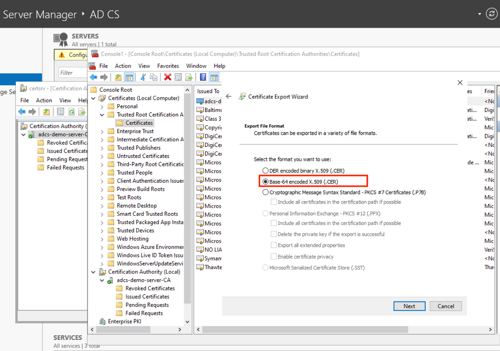The width and height of the screenshot is (500, 351).
Task: Click the blue Help question mark icon
Action: point(203,77)
